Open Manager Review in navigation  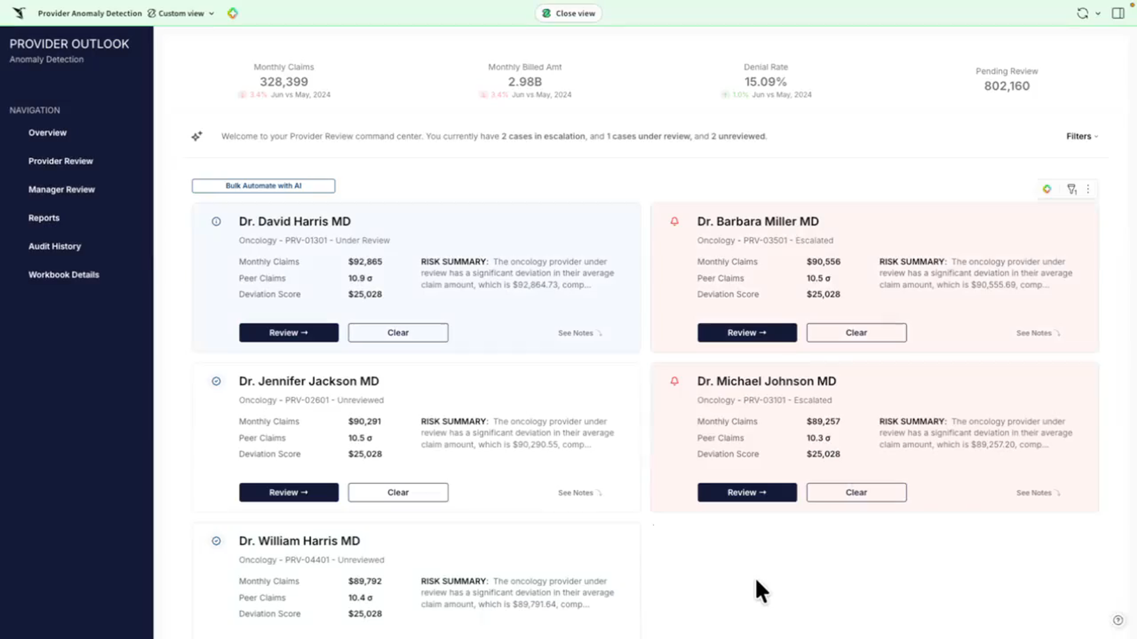[61, 190]
